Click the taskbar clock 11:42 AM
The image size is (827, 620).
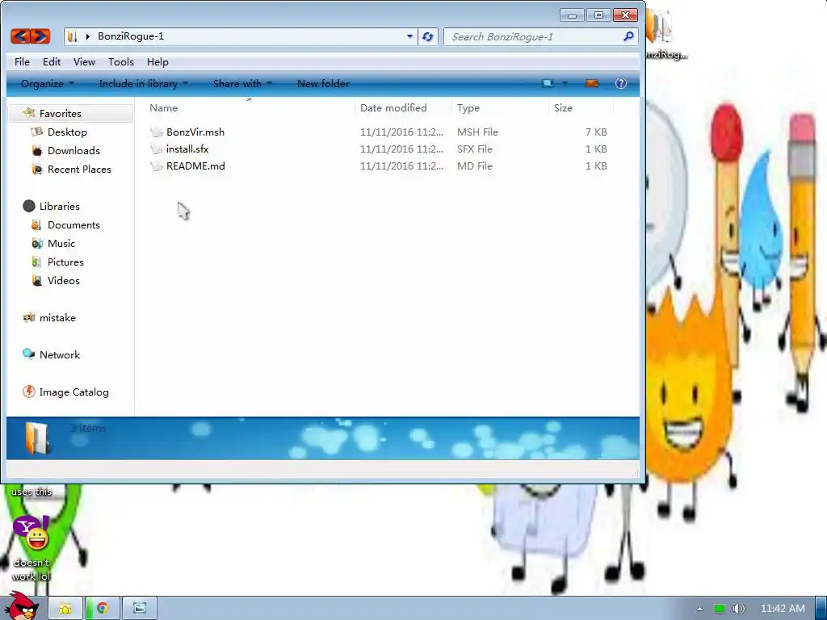[783, 609]
